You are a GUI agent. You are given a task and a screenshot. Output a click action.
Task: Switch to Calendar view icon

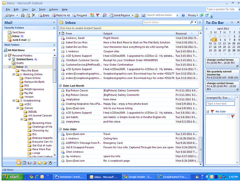pyautogui.click(x=24, y=163)
